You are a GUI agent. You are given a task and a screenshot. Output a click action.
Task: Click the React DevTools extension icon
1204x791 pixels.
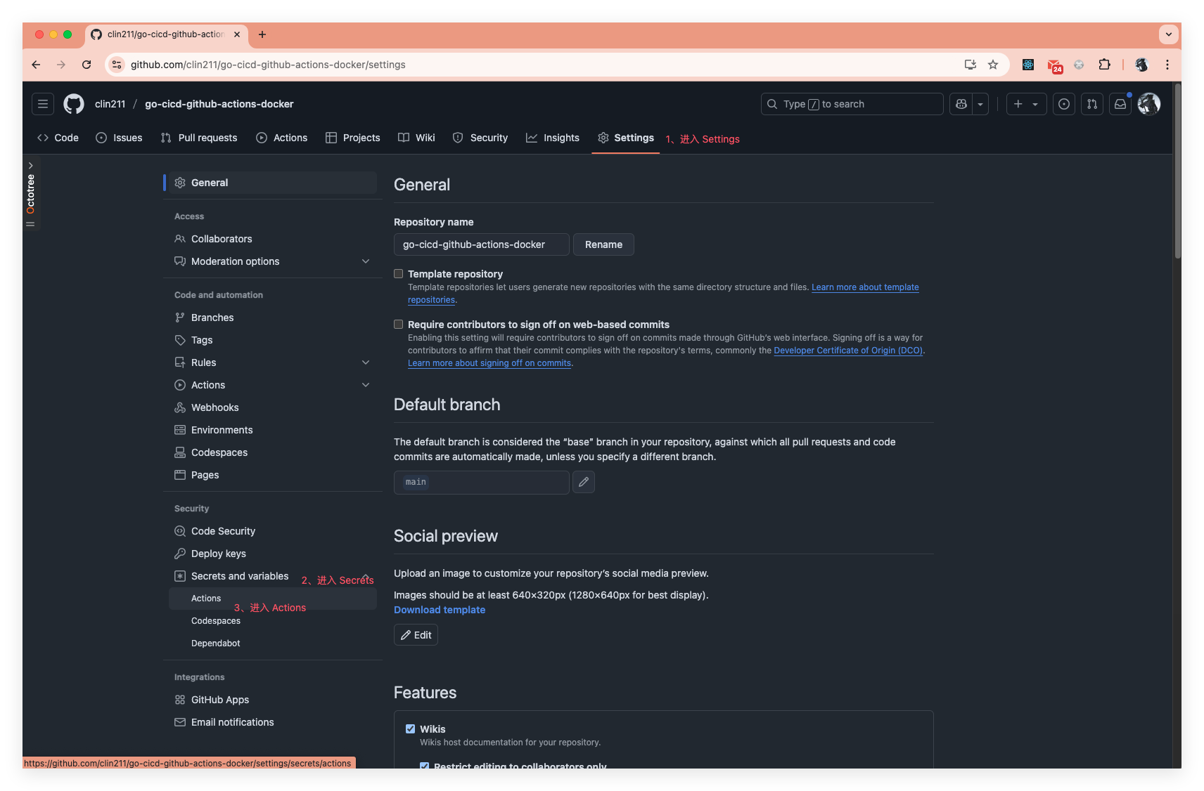point(1028,65)
